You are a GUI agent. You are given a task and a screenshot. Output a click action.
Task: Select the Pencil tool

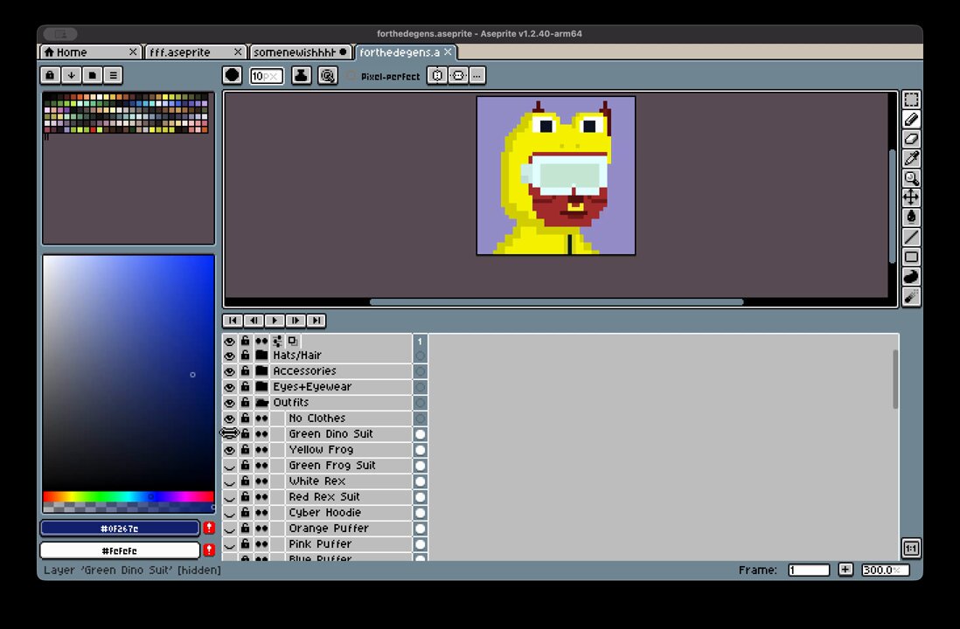pyautogui.click(x=911, y=120)
